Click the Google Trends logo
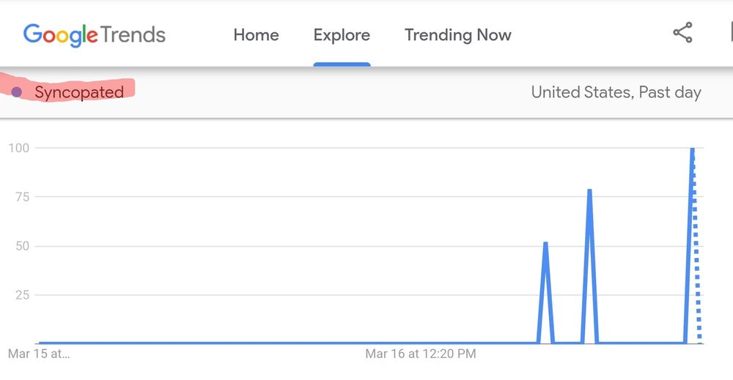Image resolution: width=733 pixels, height=380 pixels. (x=94, y=34)
